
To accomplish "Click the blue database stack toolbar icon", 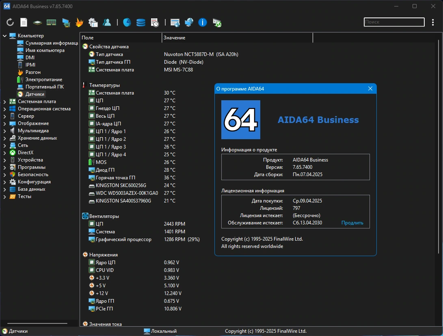I will [141, 22].
